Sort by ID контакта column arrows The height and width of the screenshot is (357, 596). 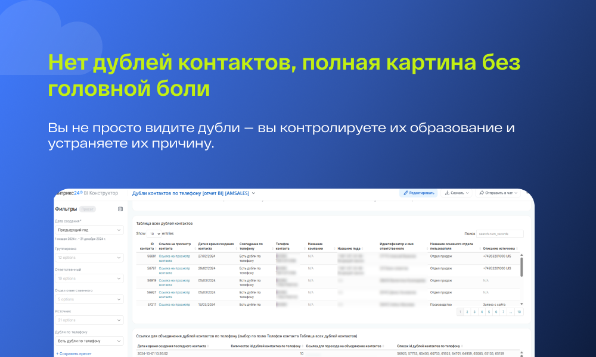tap(156, 249)
